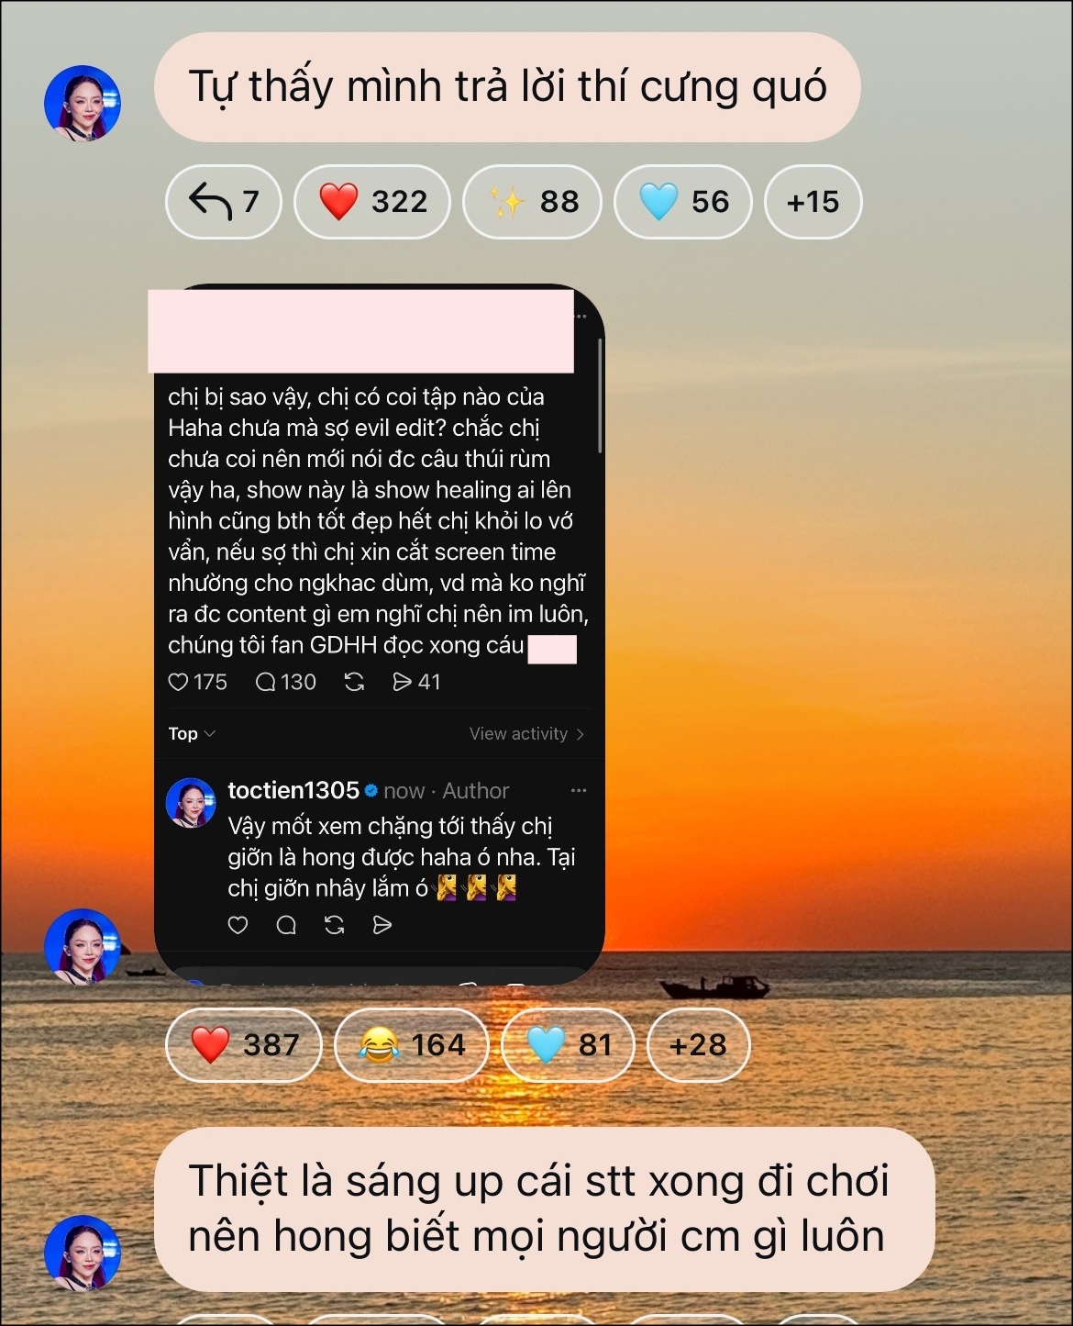
Task: Open three-dot menu on toctien1305 reply
Action: coord(579,790)
